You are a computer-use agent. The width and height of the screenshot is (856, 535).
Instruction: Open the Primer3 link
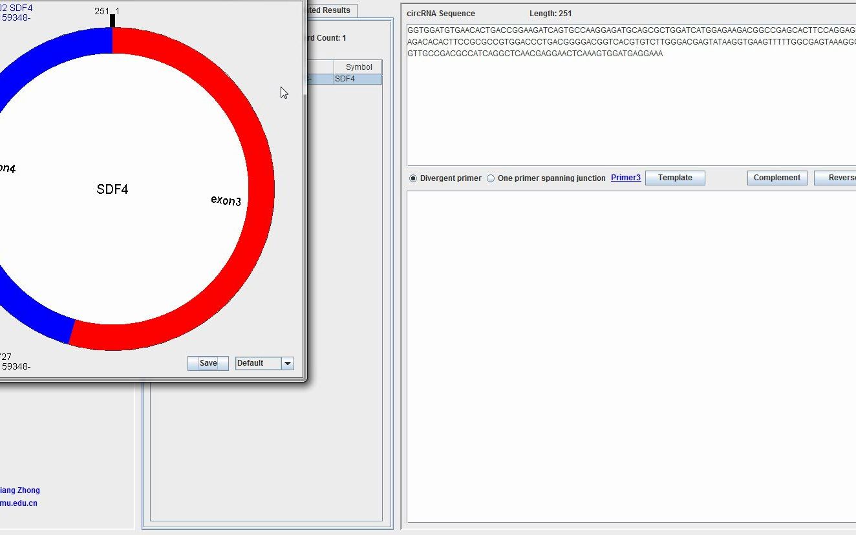tap(626, 178)
